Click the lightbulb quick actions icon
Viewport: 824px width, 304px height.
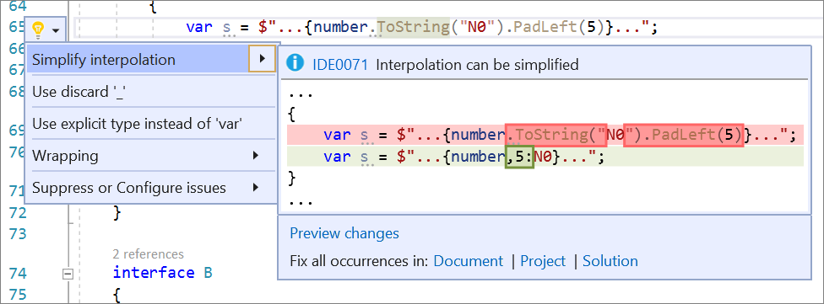click(38, 29)
